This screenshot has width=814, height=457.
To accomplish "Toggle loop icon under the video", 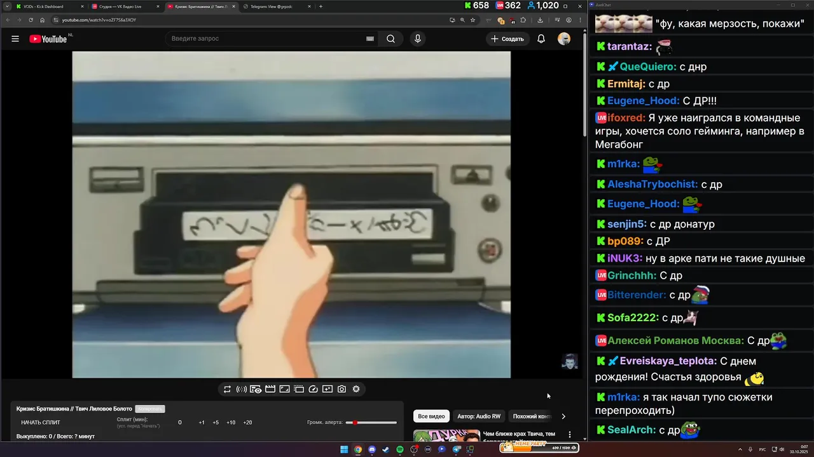I will tap(227, 389).
